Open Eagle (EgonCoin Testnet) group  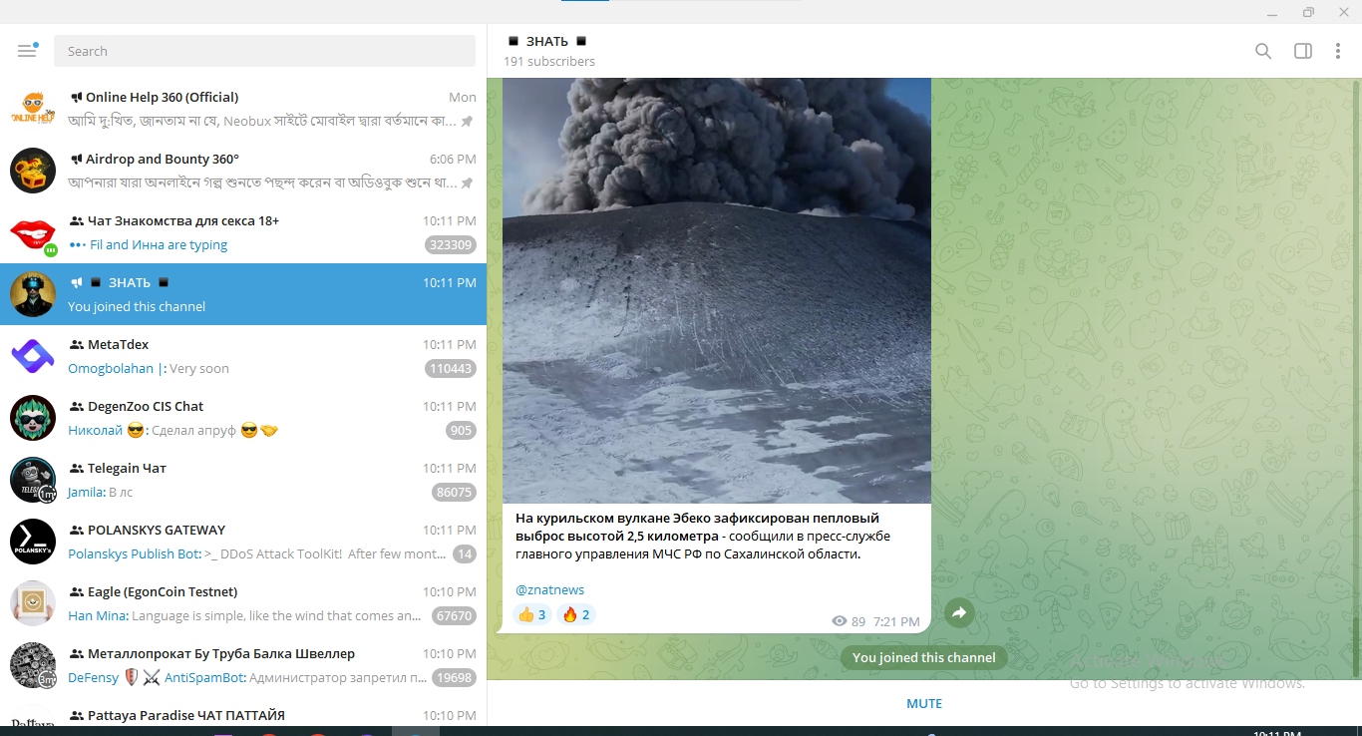click(x=243, y=603)
